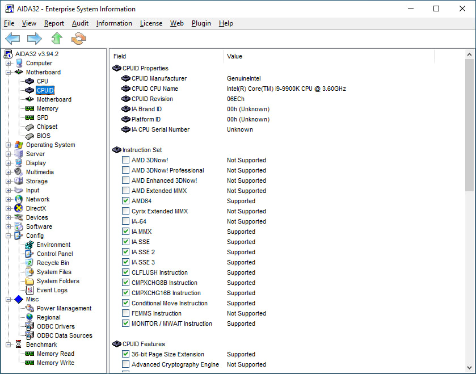Open the Information menu
Viewport: 476px width, 374px height.
click(x=114, y=23)
